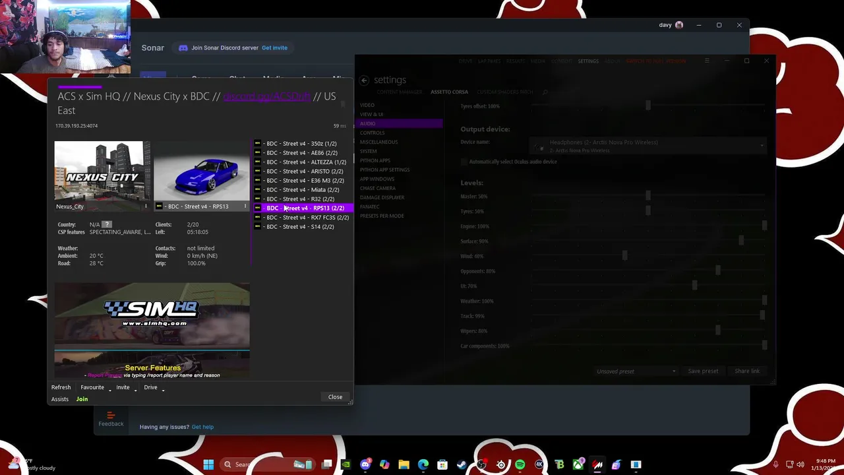
Task: Open the 4K app on taskbar
Action: pyautogui.click(x=539, y=464)
